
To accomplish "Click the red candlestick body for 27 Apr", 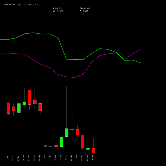I will [x=8, y=108].
